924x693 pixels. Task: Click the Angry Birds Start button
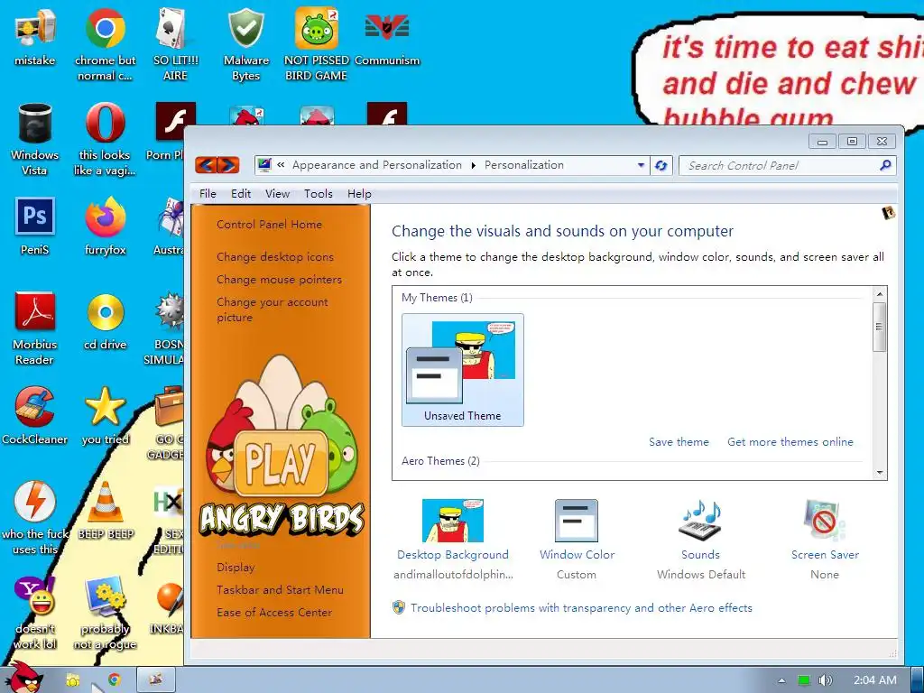[23, 679]
